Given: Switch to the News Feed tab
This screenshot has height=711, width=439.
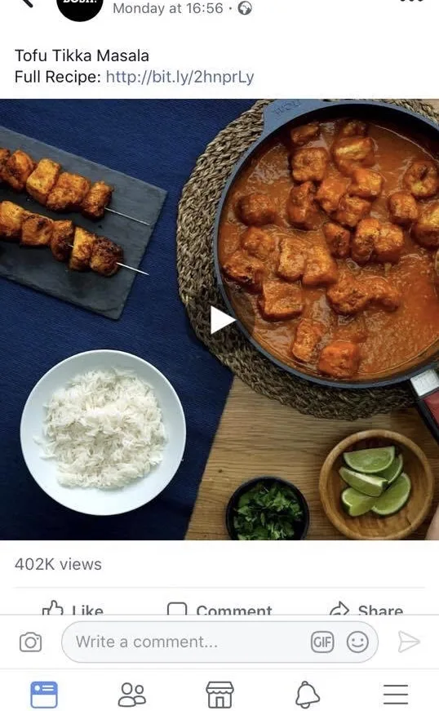Looking at the screenshot, I should pos(44,694).
